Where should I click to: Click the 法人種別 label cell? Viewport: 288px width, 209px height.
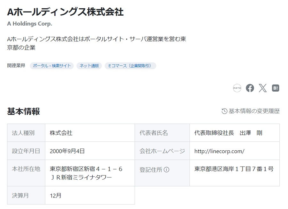click(26, 133)
